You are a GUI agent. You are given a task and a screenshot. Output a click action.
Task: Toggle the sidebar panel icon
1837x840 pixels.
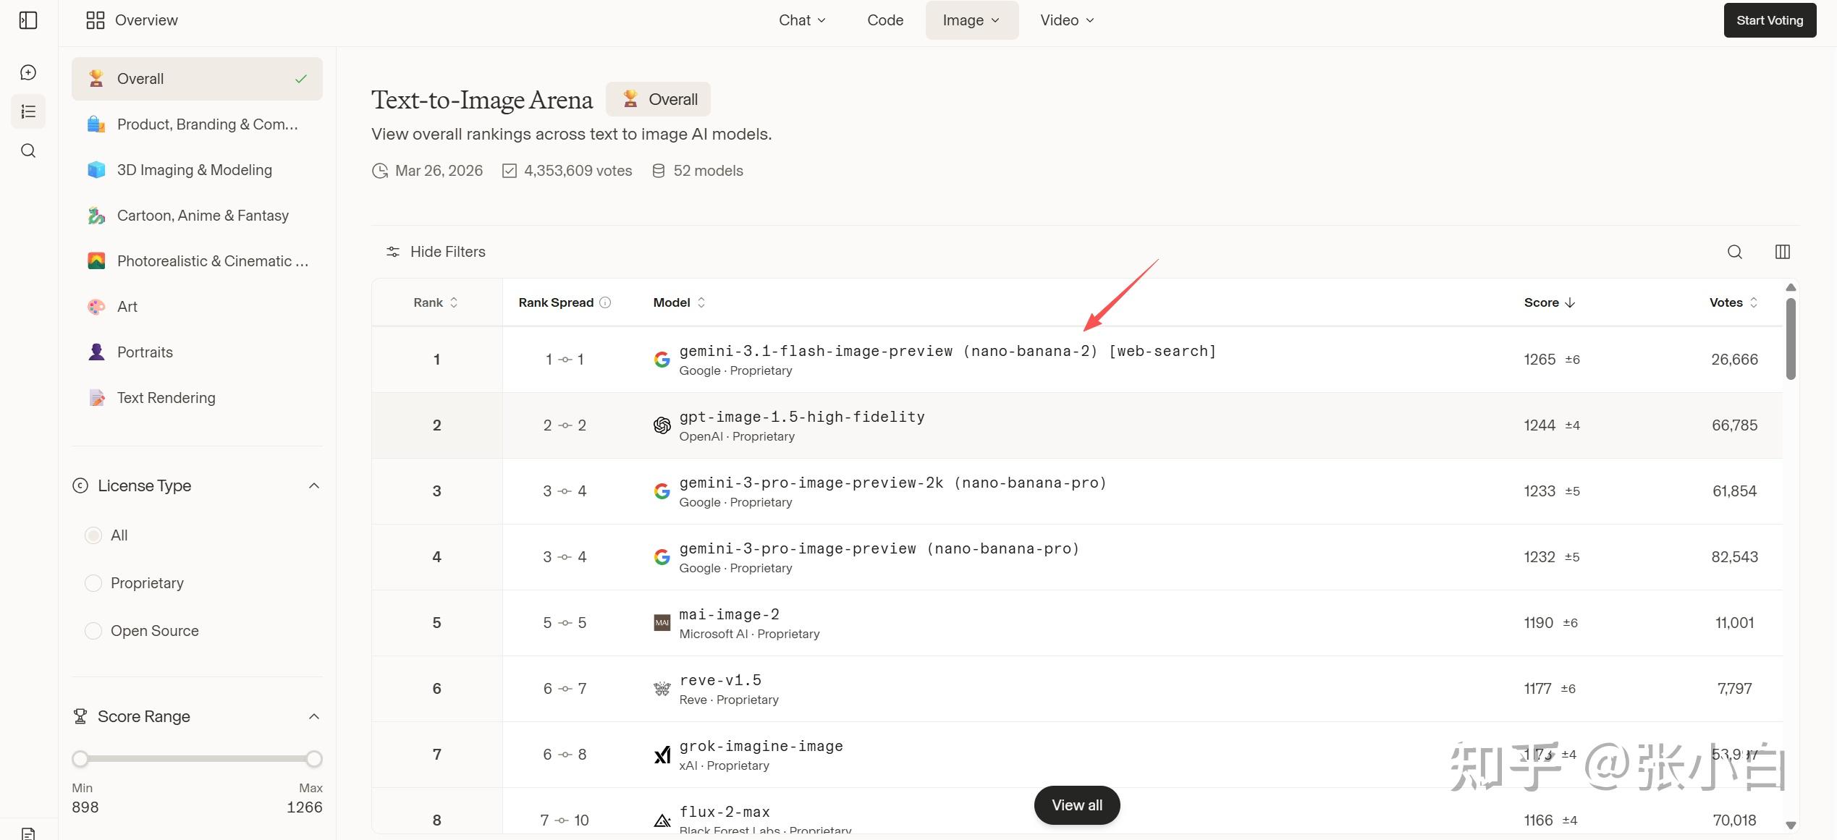click(28, 20)
